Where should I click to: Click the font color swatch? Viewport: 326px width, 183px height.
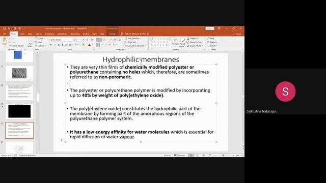coord(90,45)
